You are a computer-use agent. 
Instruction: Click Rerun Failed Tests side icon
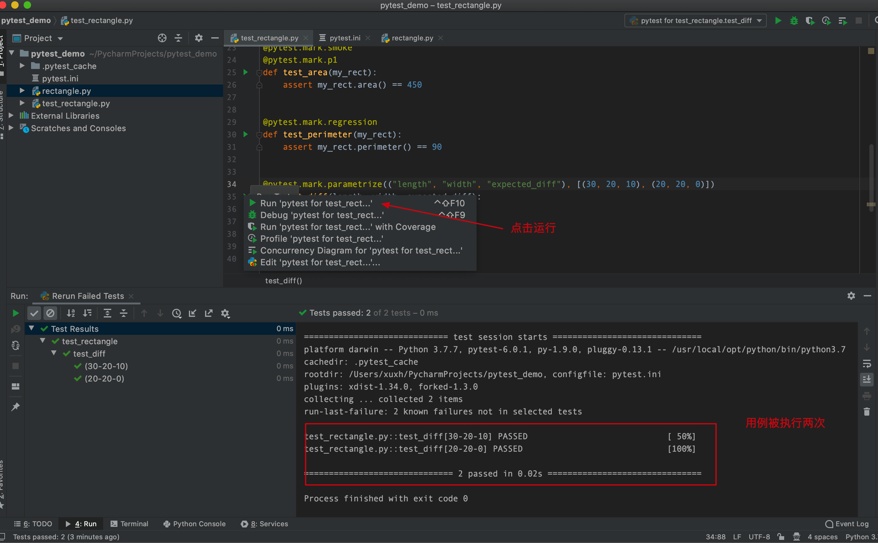pyautogui.click(x=16, y=329)
